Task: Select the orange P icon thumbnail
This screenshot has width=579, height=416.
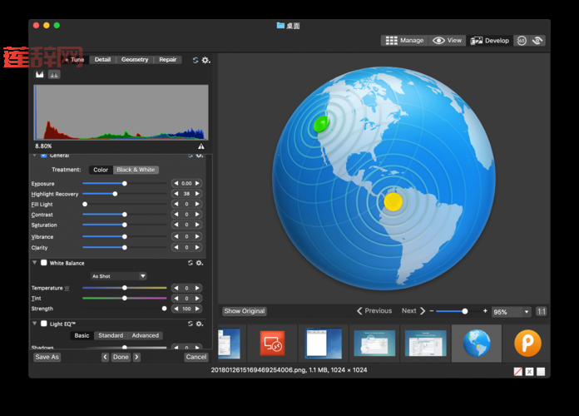Action: (x=527, y=343)
